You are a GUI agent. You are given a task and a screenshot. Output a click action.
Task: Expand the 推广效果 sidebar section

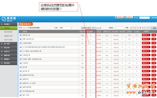tap(9, 44)
